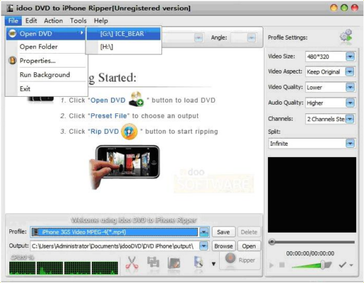Click the preview seek slider handle
Image resolution: width=364 pixels, height=283 pixels.
271,242
